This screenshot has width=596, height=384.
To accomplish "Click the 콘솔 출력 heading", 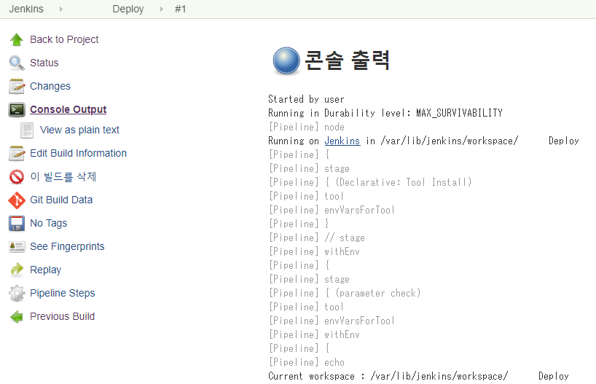I will tap(347, 60).
